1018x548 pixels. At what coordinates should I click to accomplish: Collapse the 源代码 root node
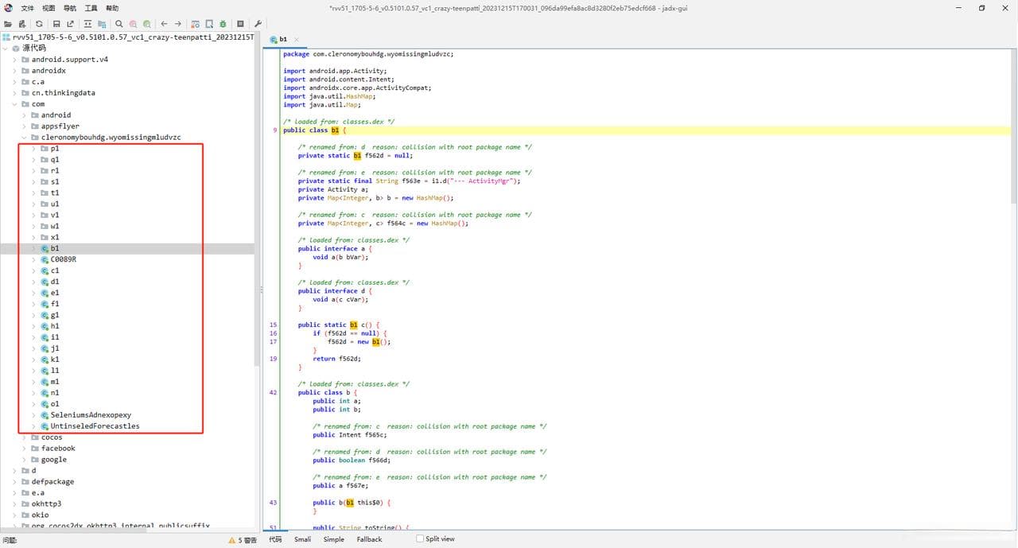[5, 49]
